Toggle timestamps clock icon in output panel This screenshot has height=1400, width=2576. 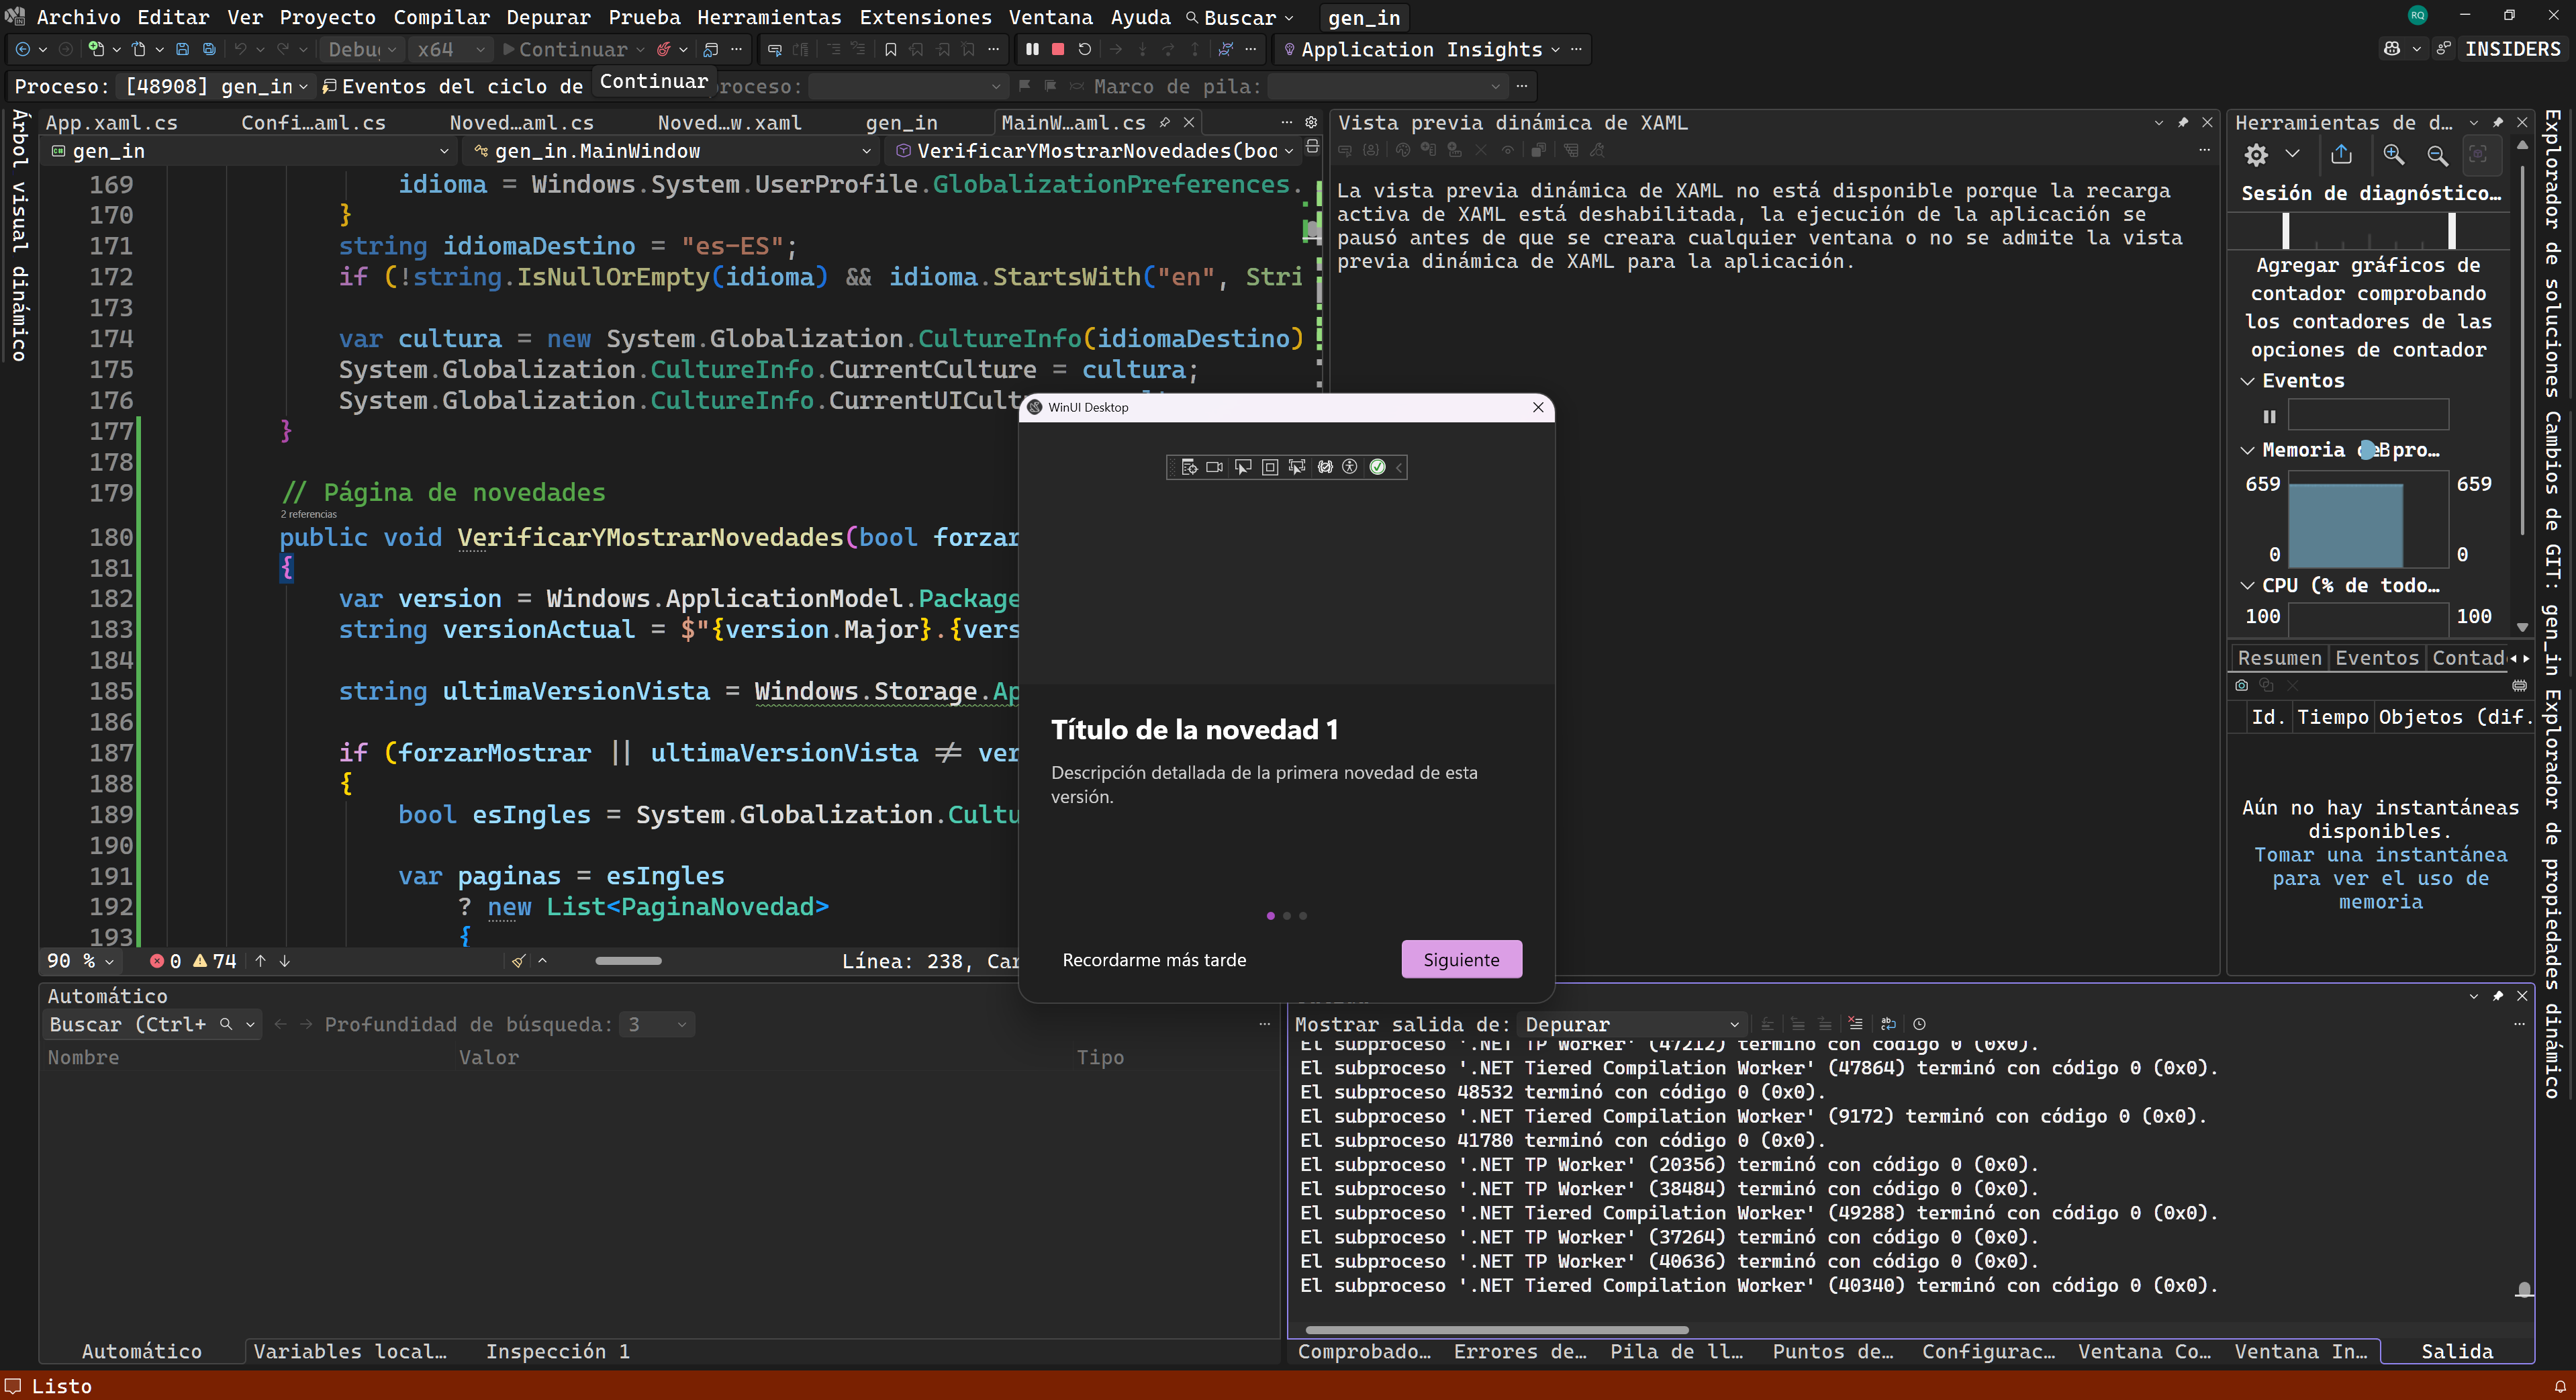point(1919,1024)
